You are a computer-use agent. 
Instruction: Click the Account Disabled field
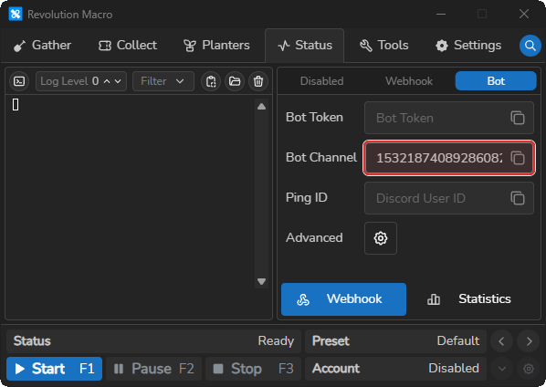pyautogui.click(x=395, y=369)
